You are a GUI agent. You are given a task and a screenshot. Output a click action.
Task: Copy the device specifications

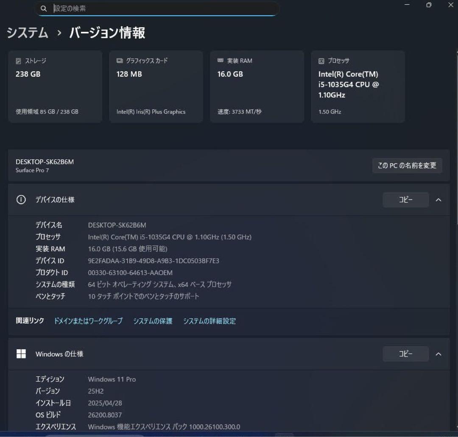[405, 200]
